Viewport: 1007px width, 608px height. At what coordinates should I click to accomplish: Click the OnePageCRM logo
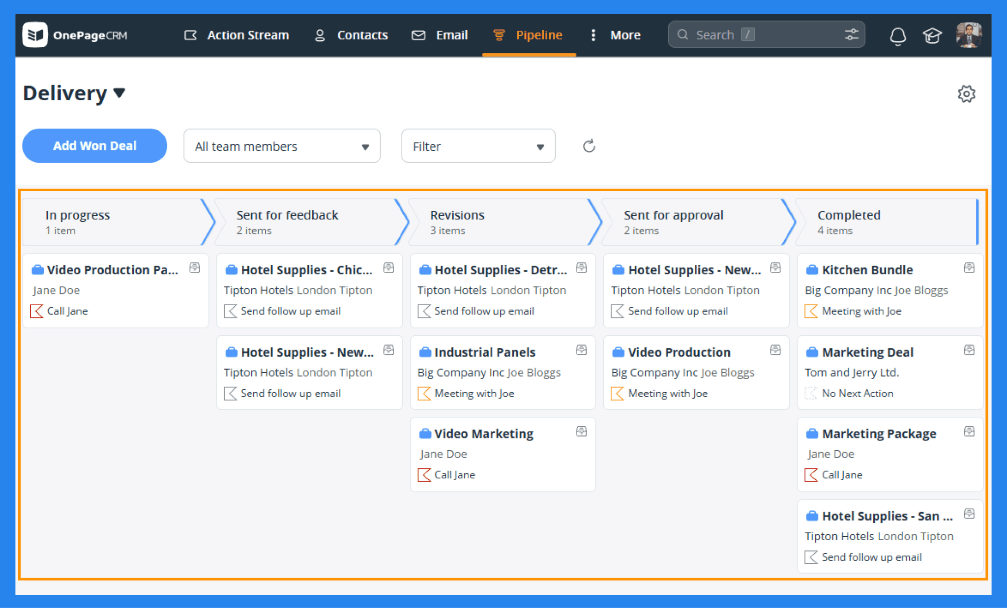coord(75,35)
